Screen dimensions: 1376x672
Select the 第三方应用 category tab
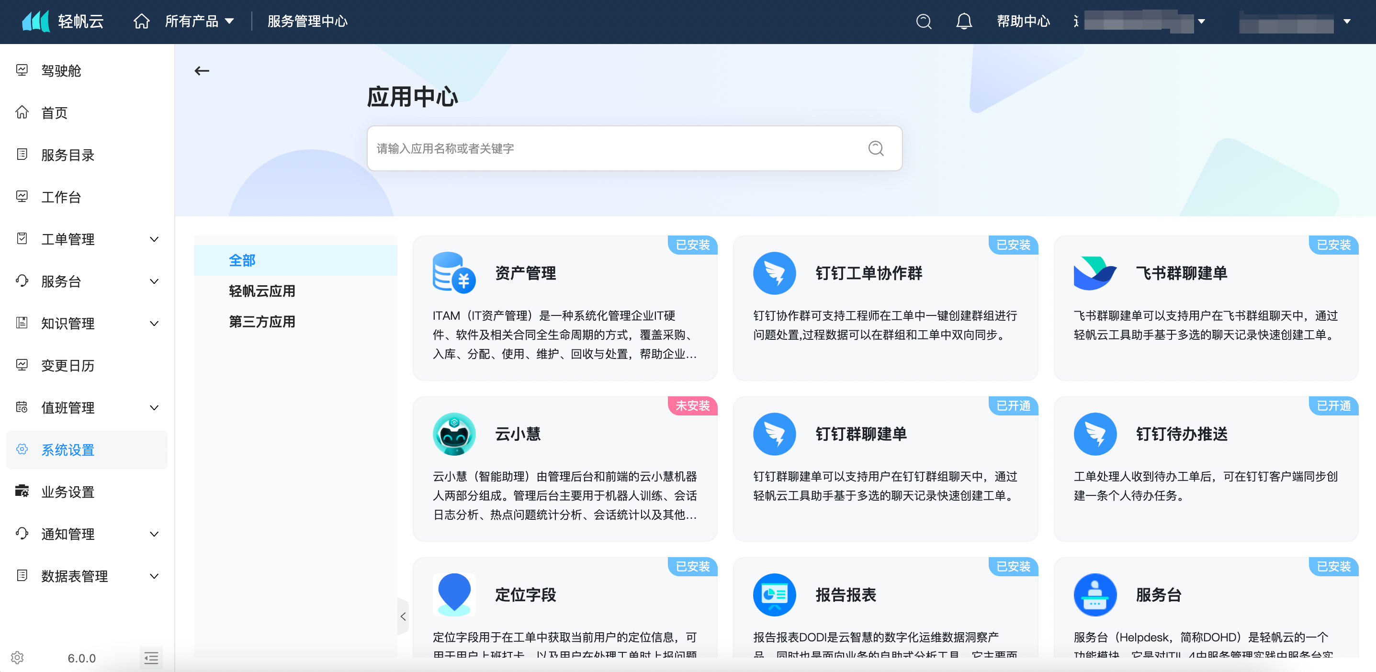tap(262, 322)
